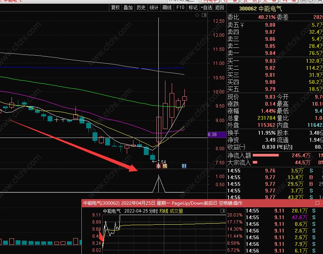The height and width of the screenshot is (254, 323).
Task: Click the small panel icon in the 分时 popup header
Action: click(223, 211)
